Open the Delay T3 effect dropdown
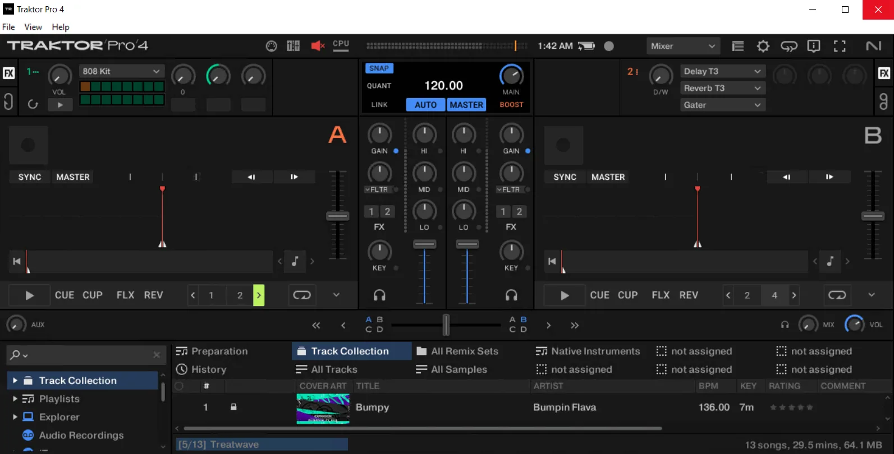The height and width of the screenshot is (454, 894). (x=722, y=71)
